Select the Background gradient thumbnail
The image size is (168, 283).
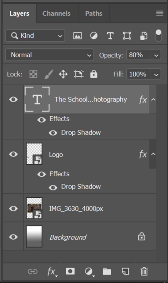click(34, 236)
